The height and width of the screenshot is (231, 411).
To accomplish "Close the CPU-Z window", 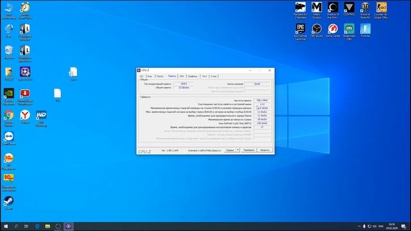I will pos(270,70).
